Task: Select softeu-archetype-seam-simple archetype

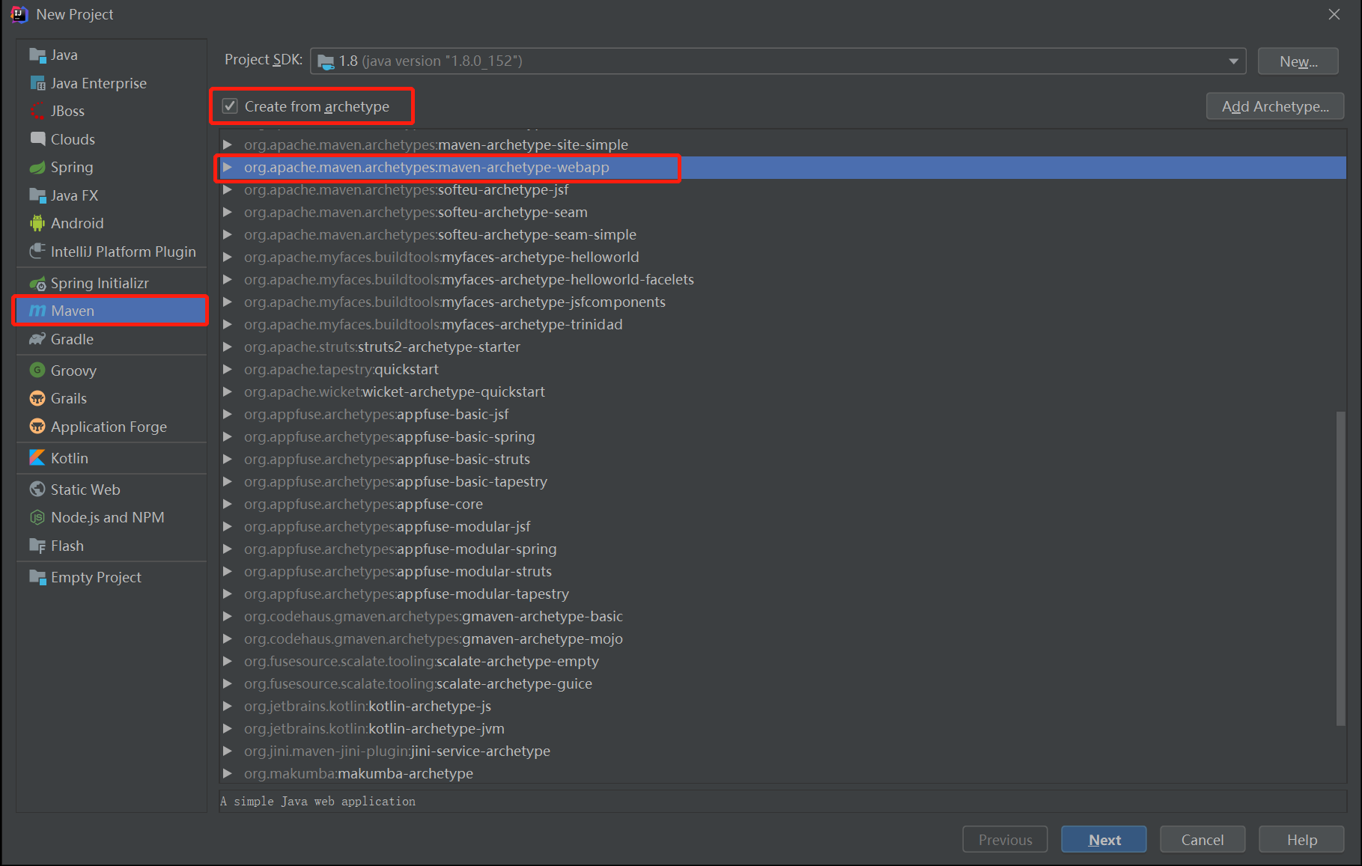Action: pos(782,234)
